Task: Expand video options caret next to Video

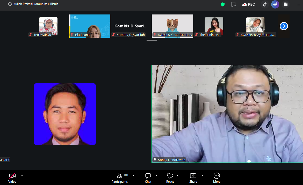Action: click(22, 176)
